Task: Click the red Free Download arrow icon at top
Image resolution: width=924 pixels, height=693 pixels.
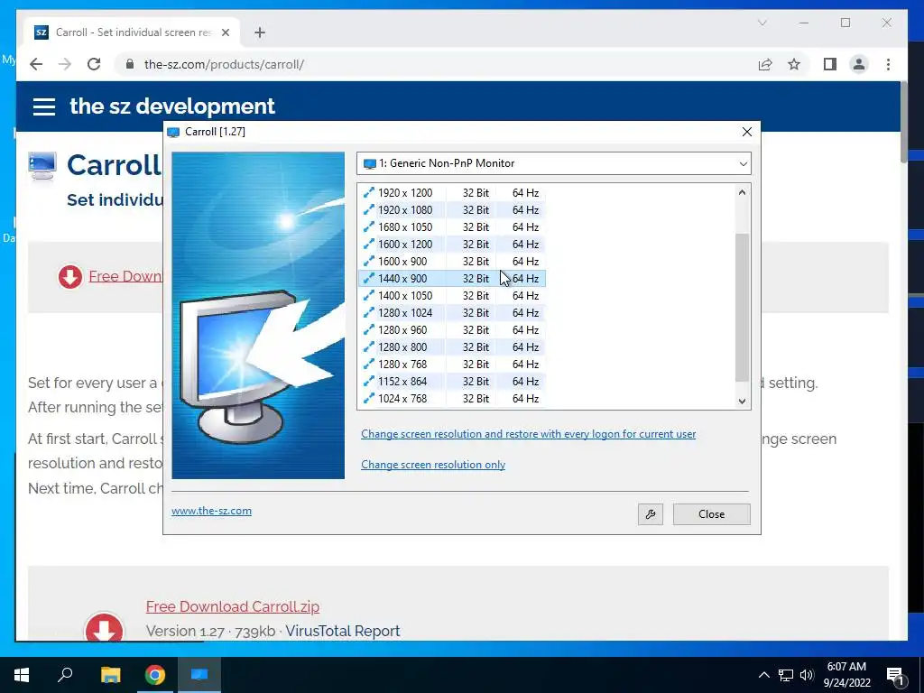Action: click(x=70, y=276)
